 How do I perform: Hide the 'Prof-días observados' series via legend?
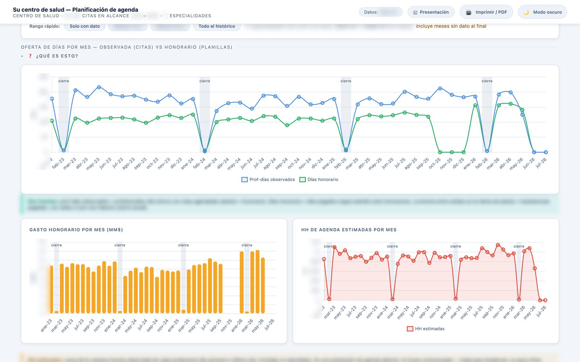pos(268,180)
